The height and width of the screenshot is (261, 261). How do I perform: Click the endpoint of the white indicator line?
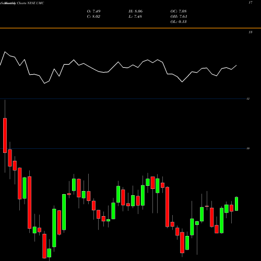click(x=236, y=65)
